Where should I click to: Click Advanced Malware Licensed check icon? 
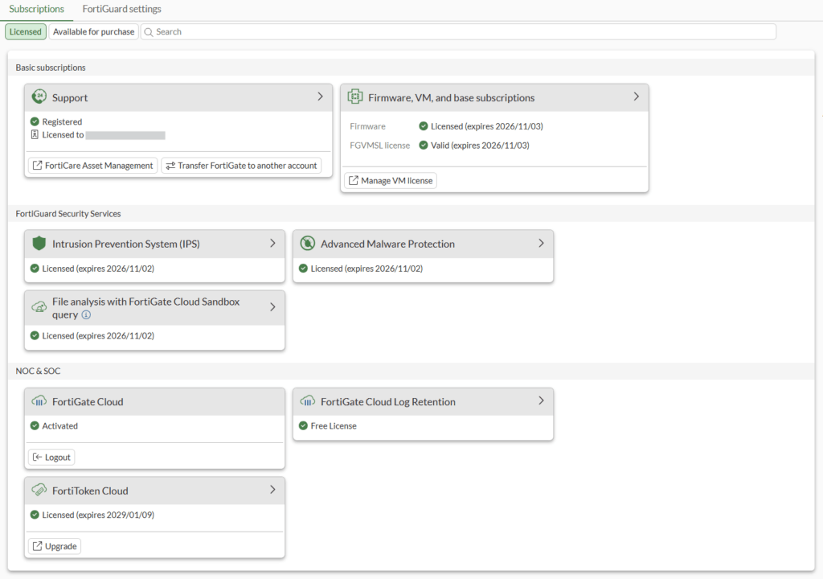point(303,269)
